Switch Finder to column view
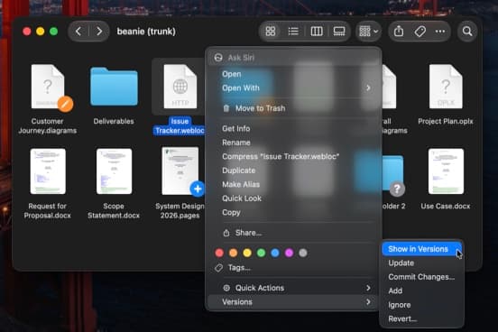Viewport: 498px width, 332px height. [317, 32]
